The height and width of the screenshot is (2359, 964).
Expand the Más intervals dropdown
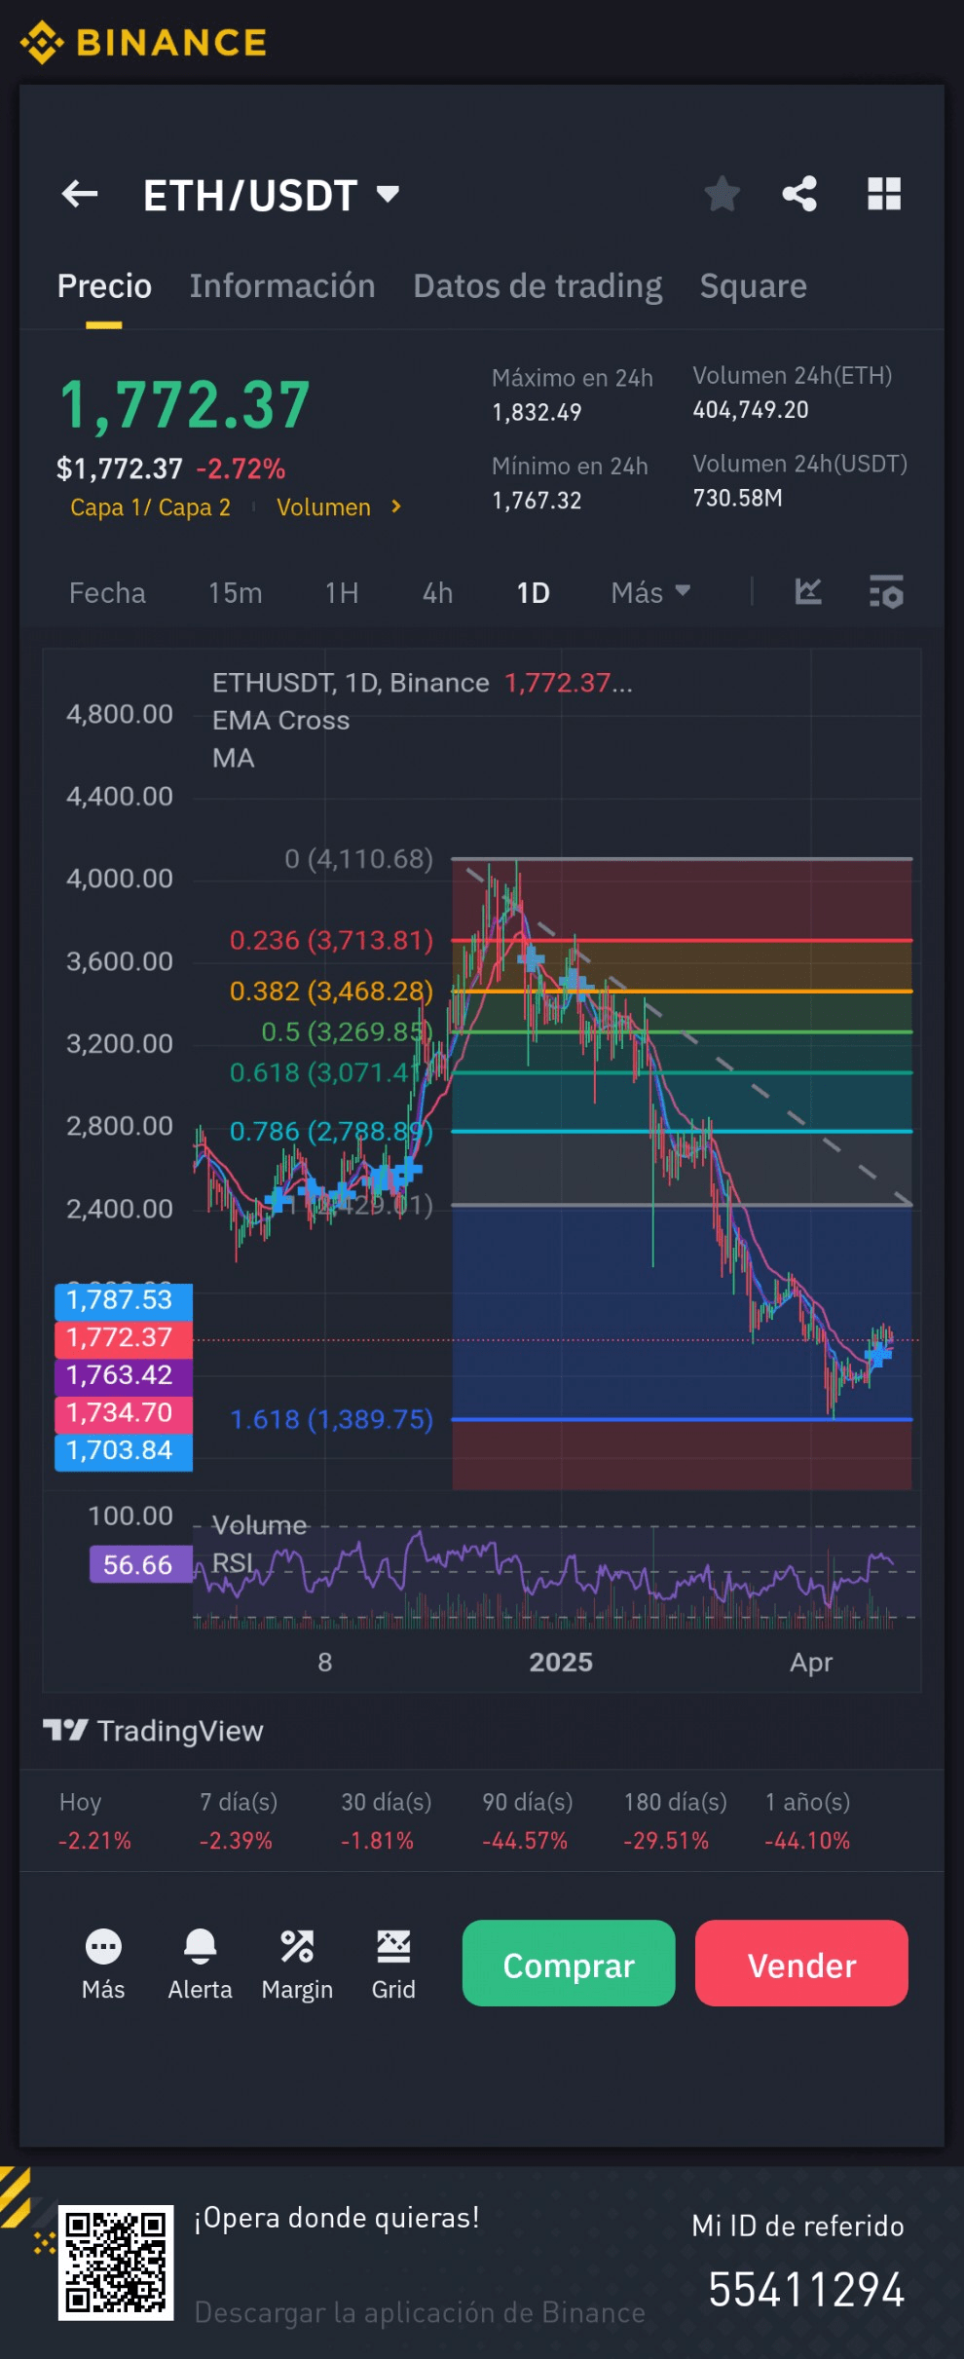point(650,592)
